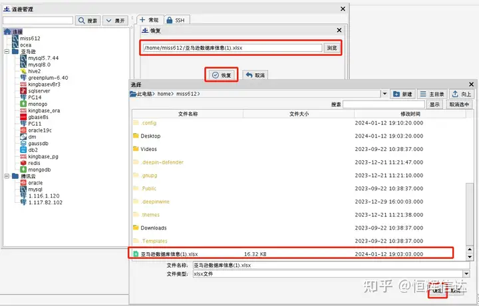Viewport: 479px width, 306px height.
Task: Click the restore file path field
Action: 232,48
